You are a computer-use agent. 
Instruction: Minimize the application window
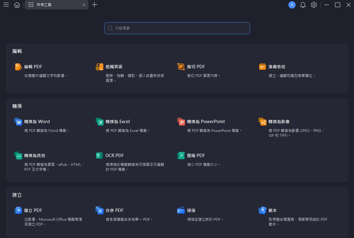tap(326, 5)
